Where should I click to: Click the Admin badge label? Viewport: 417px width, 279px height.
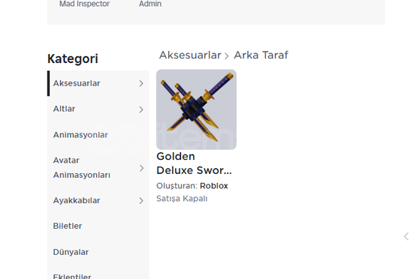150,4
